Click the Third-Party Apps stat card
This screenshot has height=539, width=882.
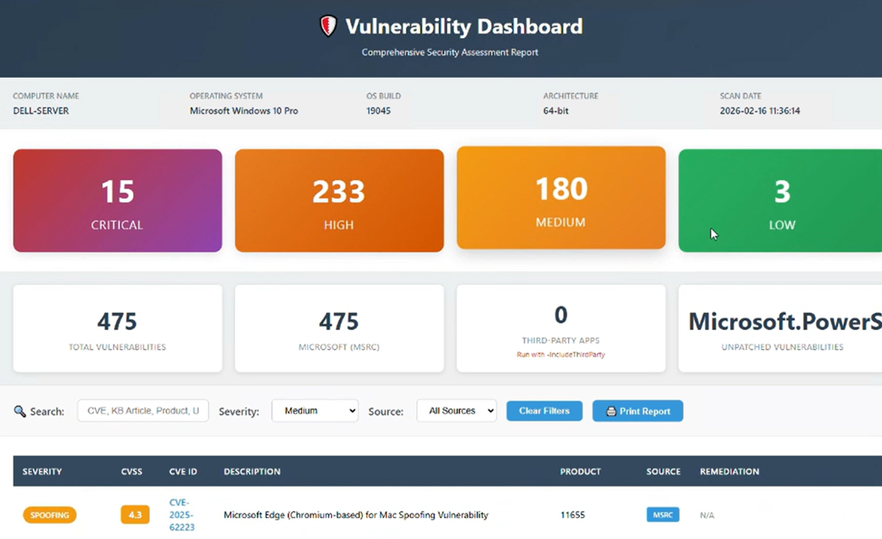pos(561,328)
